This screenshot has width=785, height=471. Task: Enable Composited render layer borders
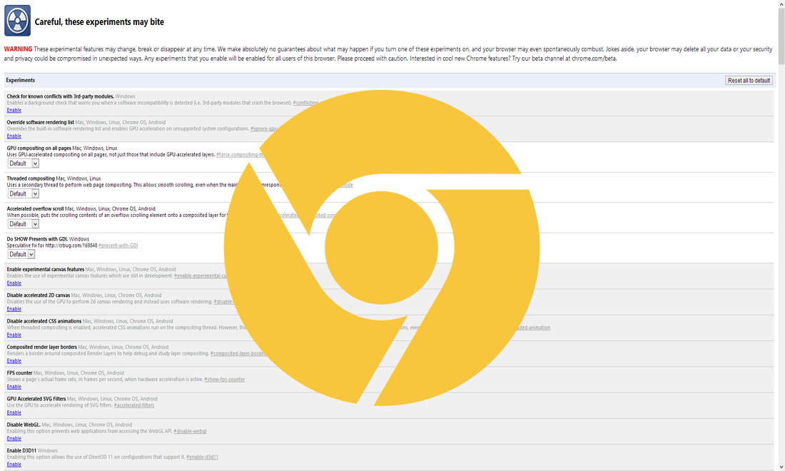14,361
